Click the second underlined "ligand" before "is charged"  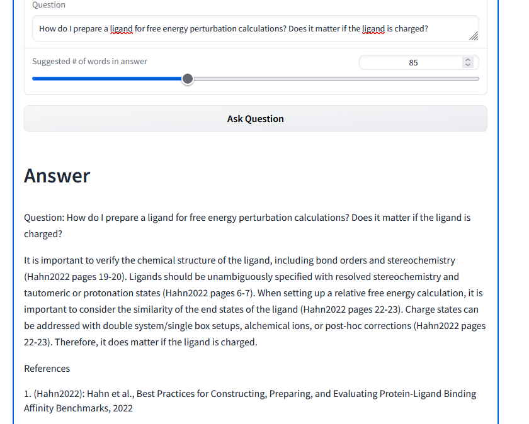point(373,29)
